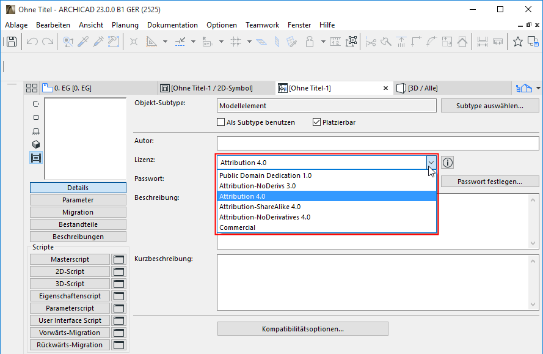
Task: Click the object preview thumbnail area
Action: click(86, 139)
